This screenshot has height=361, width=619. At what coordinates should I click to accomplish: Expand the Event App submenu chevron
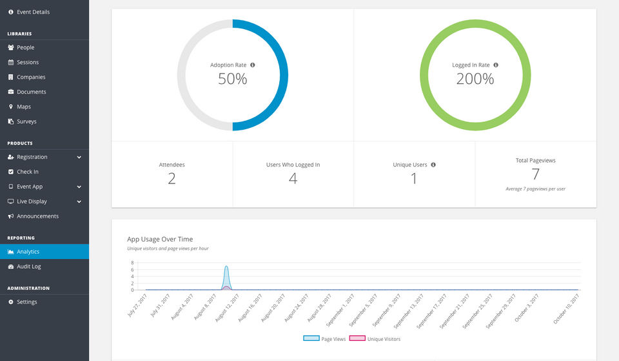point(79,187)
